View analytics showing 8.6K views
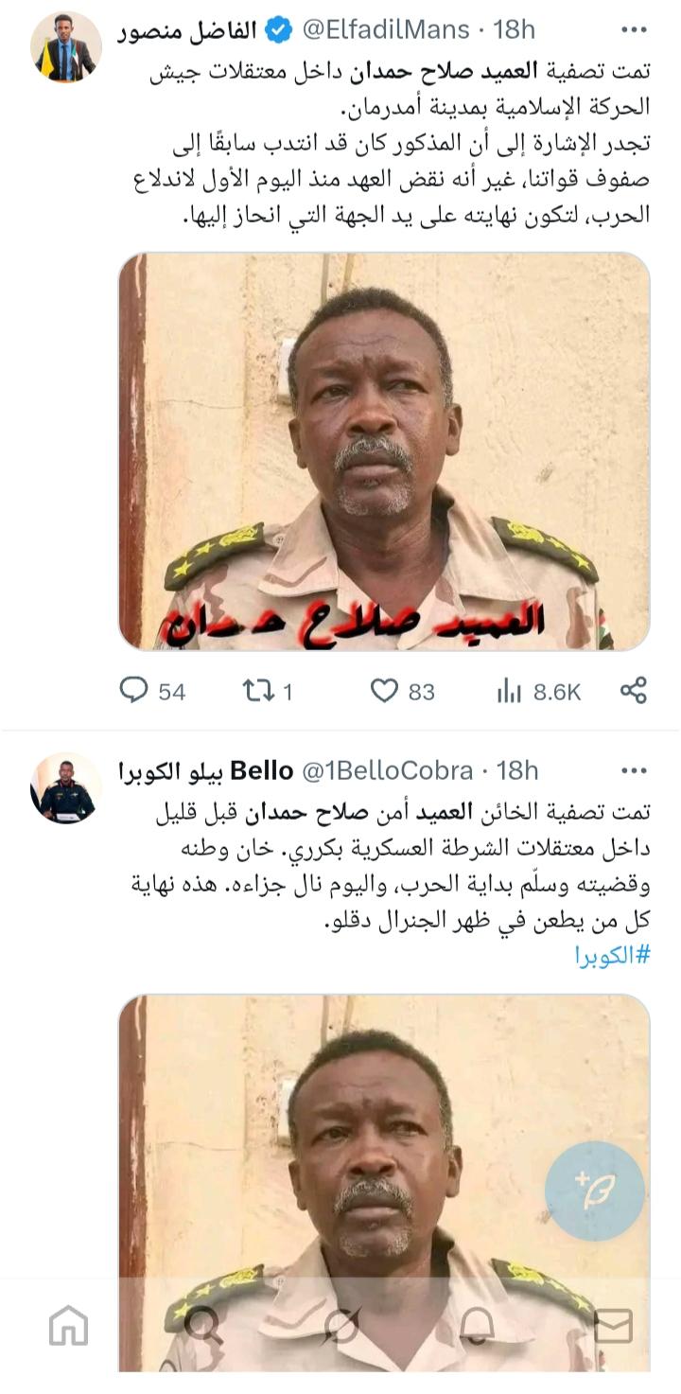The image size is (681, 1394). point(538,692)
